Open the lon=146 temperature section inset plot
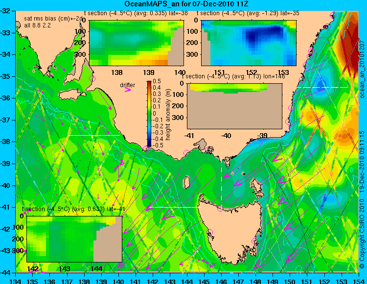The image size is (367, 284). 234,106
